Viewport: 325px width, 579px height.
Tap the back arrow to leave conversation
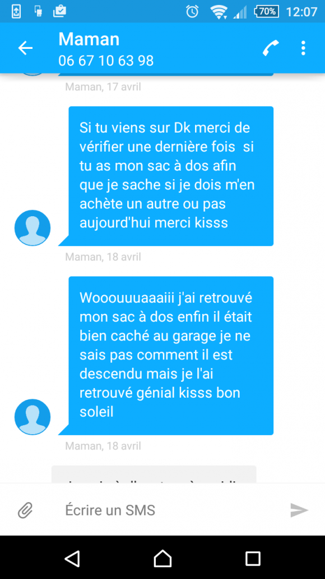pos(25,48)
